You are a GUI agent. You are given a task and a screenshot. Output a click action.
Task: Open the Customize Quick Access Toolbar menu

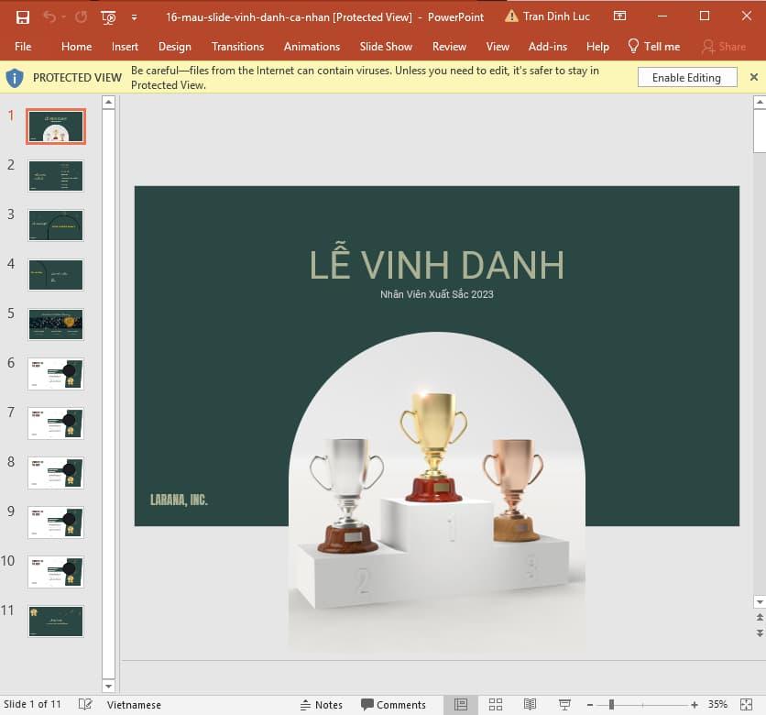[x=134, y=16]
